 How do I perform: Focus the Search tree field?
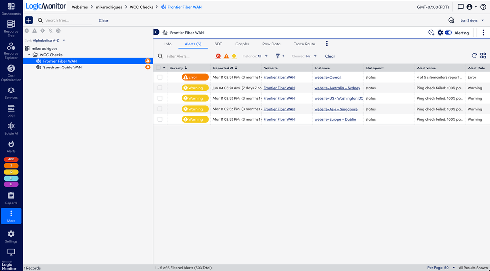tap(65, 20)
